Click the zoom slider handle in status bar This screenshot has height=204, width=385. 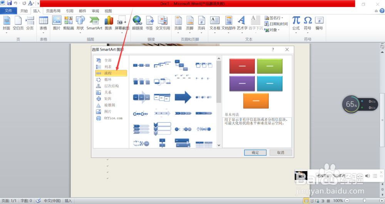pos(364,201)
